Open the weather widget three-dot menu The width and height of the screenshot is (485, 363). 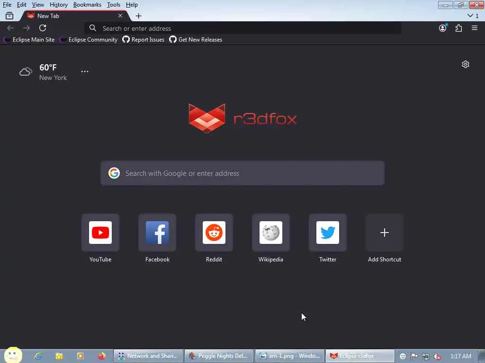point(85,71)
